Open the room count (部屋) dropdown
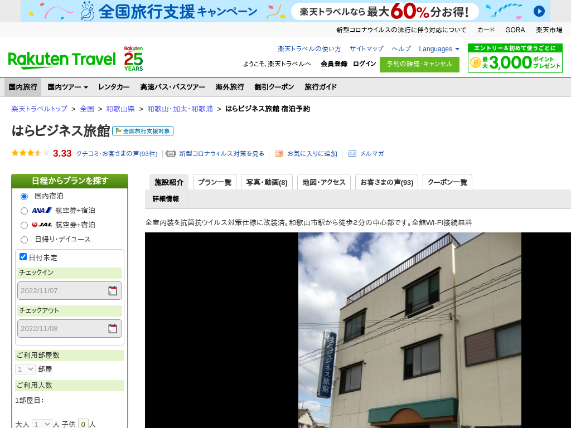The width and height of the screenshot is (571, 428). tap(25, 369)
